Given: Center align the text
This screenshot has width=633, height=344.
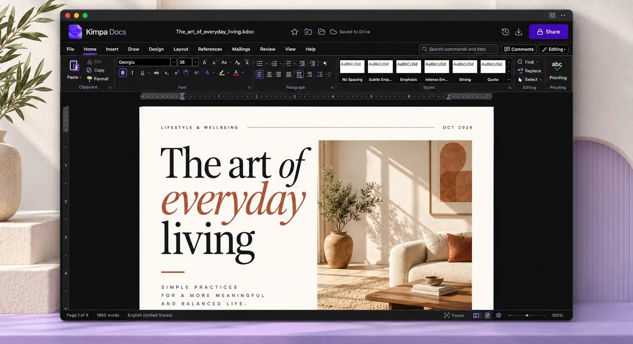Looking at the screenshot, I should [269, 75].
